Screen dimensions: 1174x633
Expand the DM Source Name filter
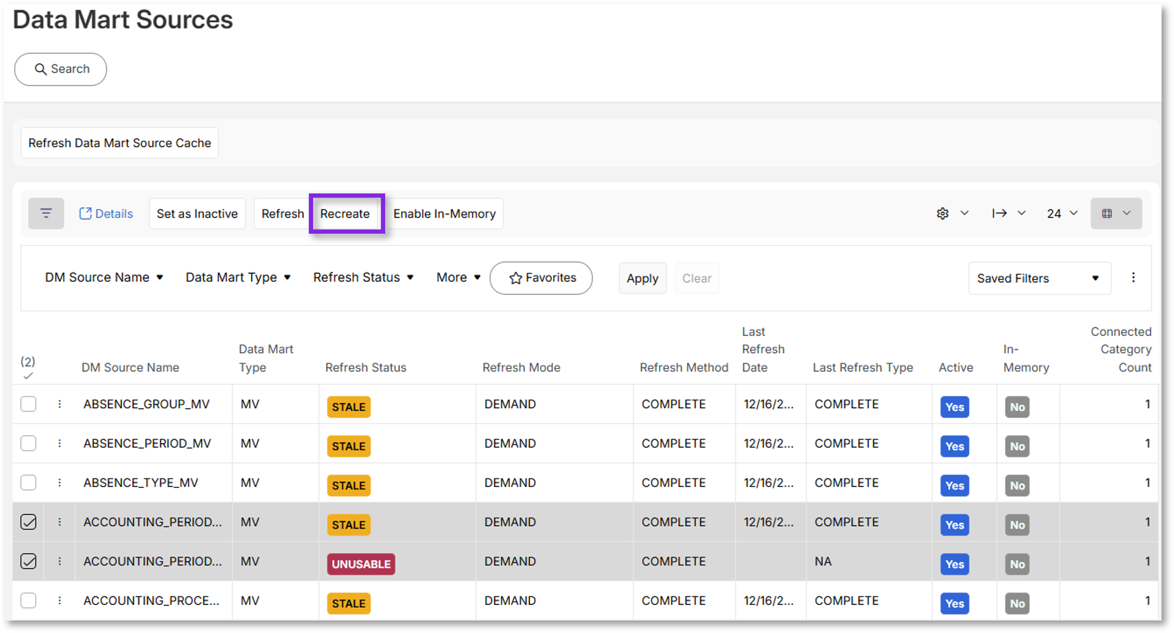coord(104,277)
